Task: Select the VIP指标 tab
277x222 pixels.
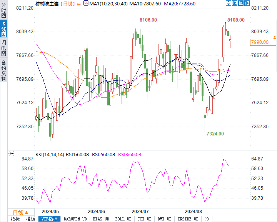Action: point(50,219)
